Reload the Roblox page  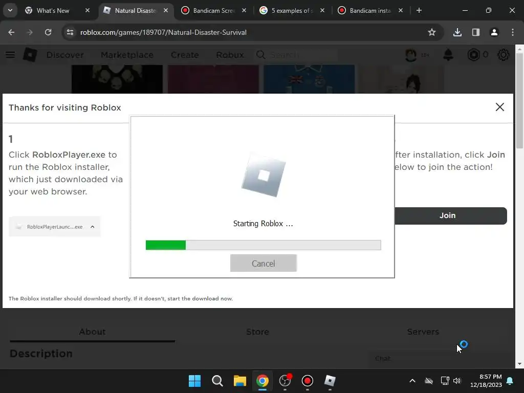48,32
